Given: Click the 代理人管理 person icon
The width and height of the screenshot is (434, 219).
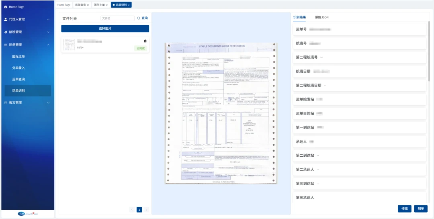Looking at the screenshot, I should click(x=6, y=19).
